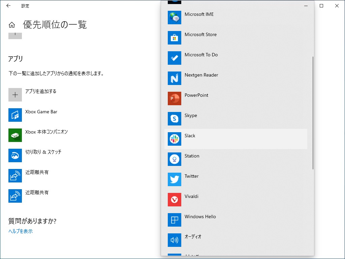Open the ヘルプを表示 link
This screenshot has height=259, width=345.
[x=21, y=231]
